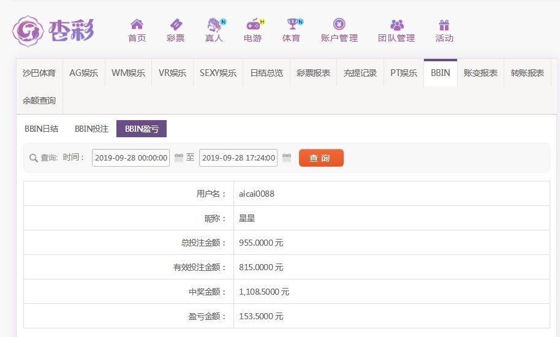Click the 用户名 row label

pos(211,194)
